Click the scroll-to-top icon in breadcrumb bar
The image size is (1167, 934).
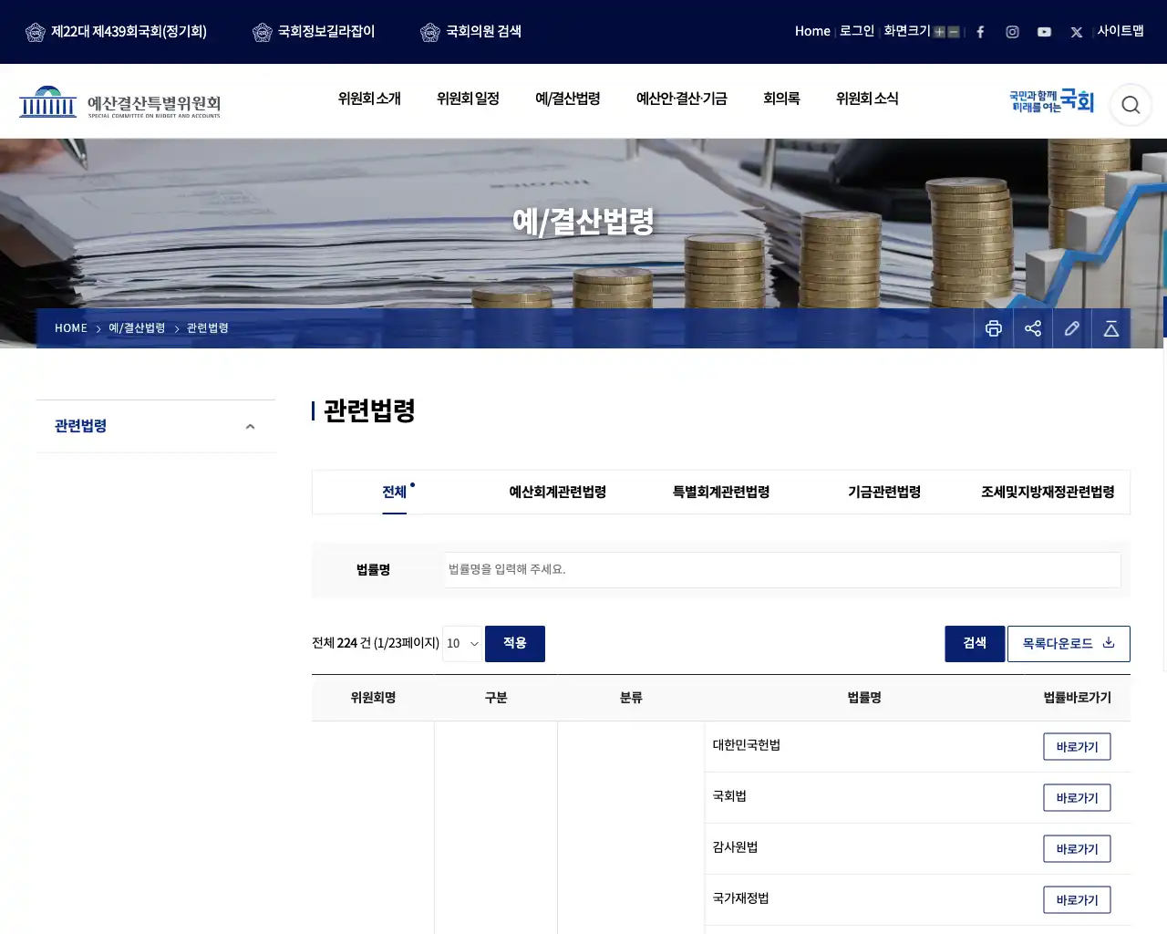[x=1111, y=328]
